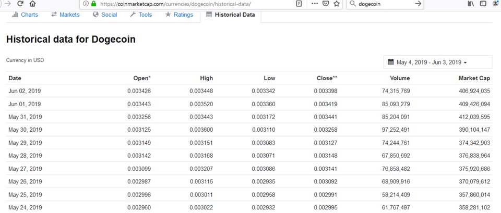Bookmark this page with the star icon

coord(337,4)
